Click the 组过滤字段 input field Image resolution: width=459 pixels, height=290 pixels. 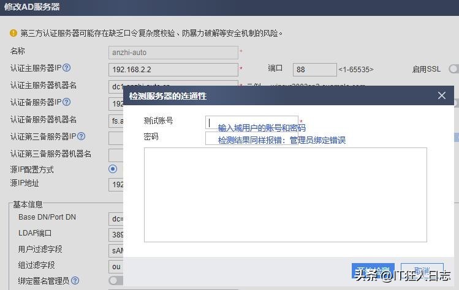tap(116, 266)
